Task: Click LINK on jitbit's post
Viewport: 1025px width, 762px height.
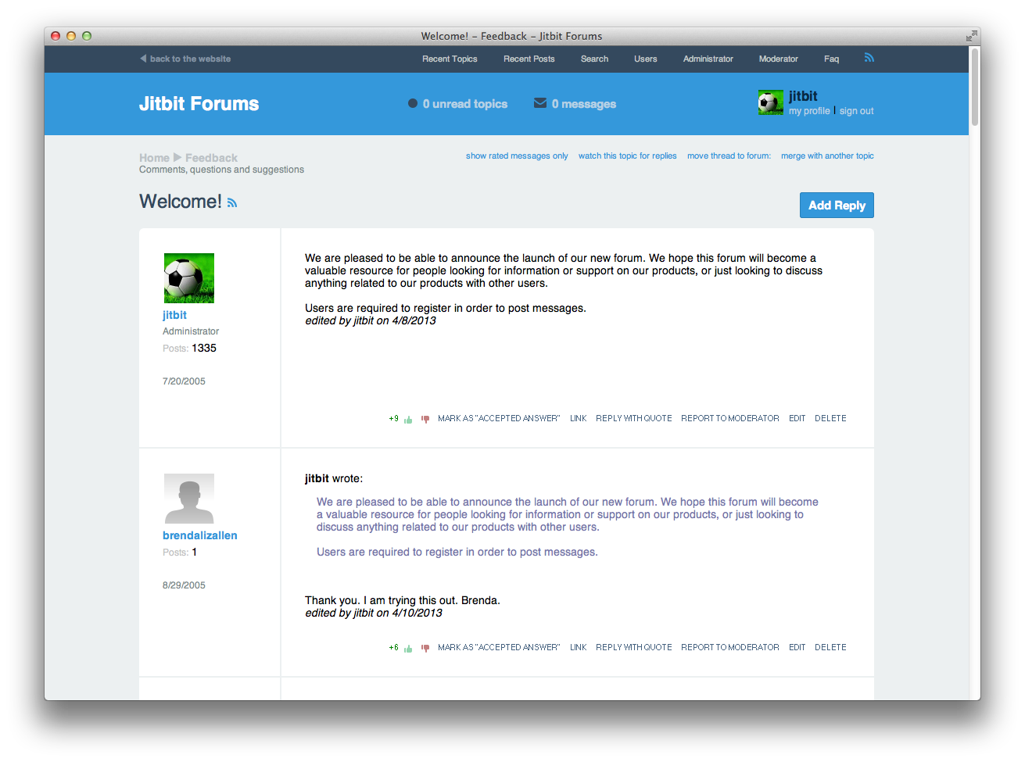Action: (579, 419)
